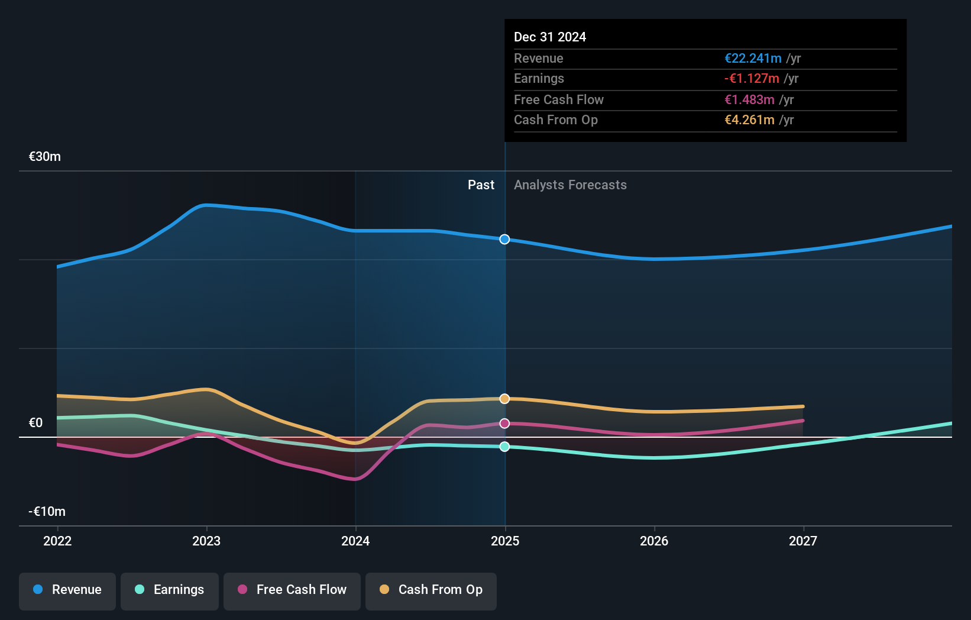Switch to the Past section
The width and height of the screenshot is (971, 620).
click(x=481, y=185)
